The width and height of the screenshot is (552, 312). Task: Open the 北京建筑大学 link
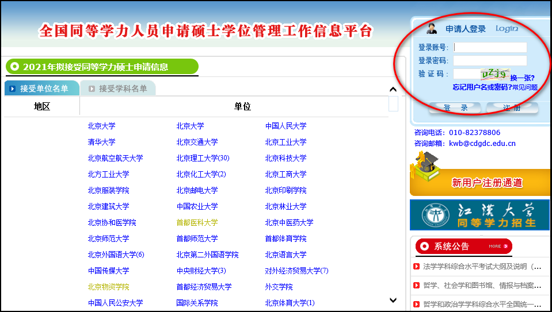coord(108,206)
